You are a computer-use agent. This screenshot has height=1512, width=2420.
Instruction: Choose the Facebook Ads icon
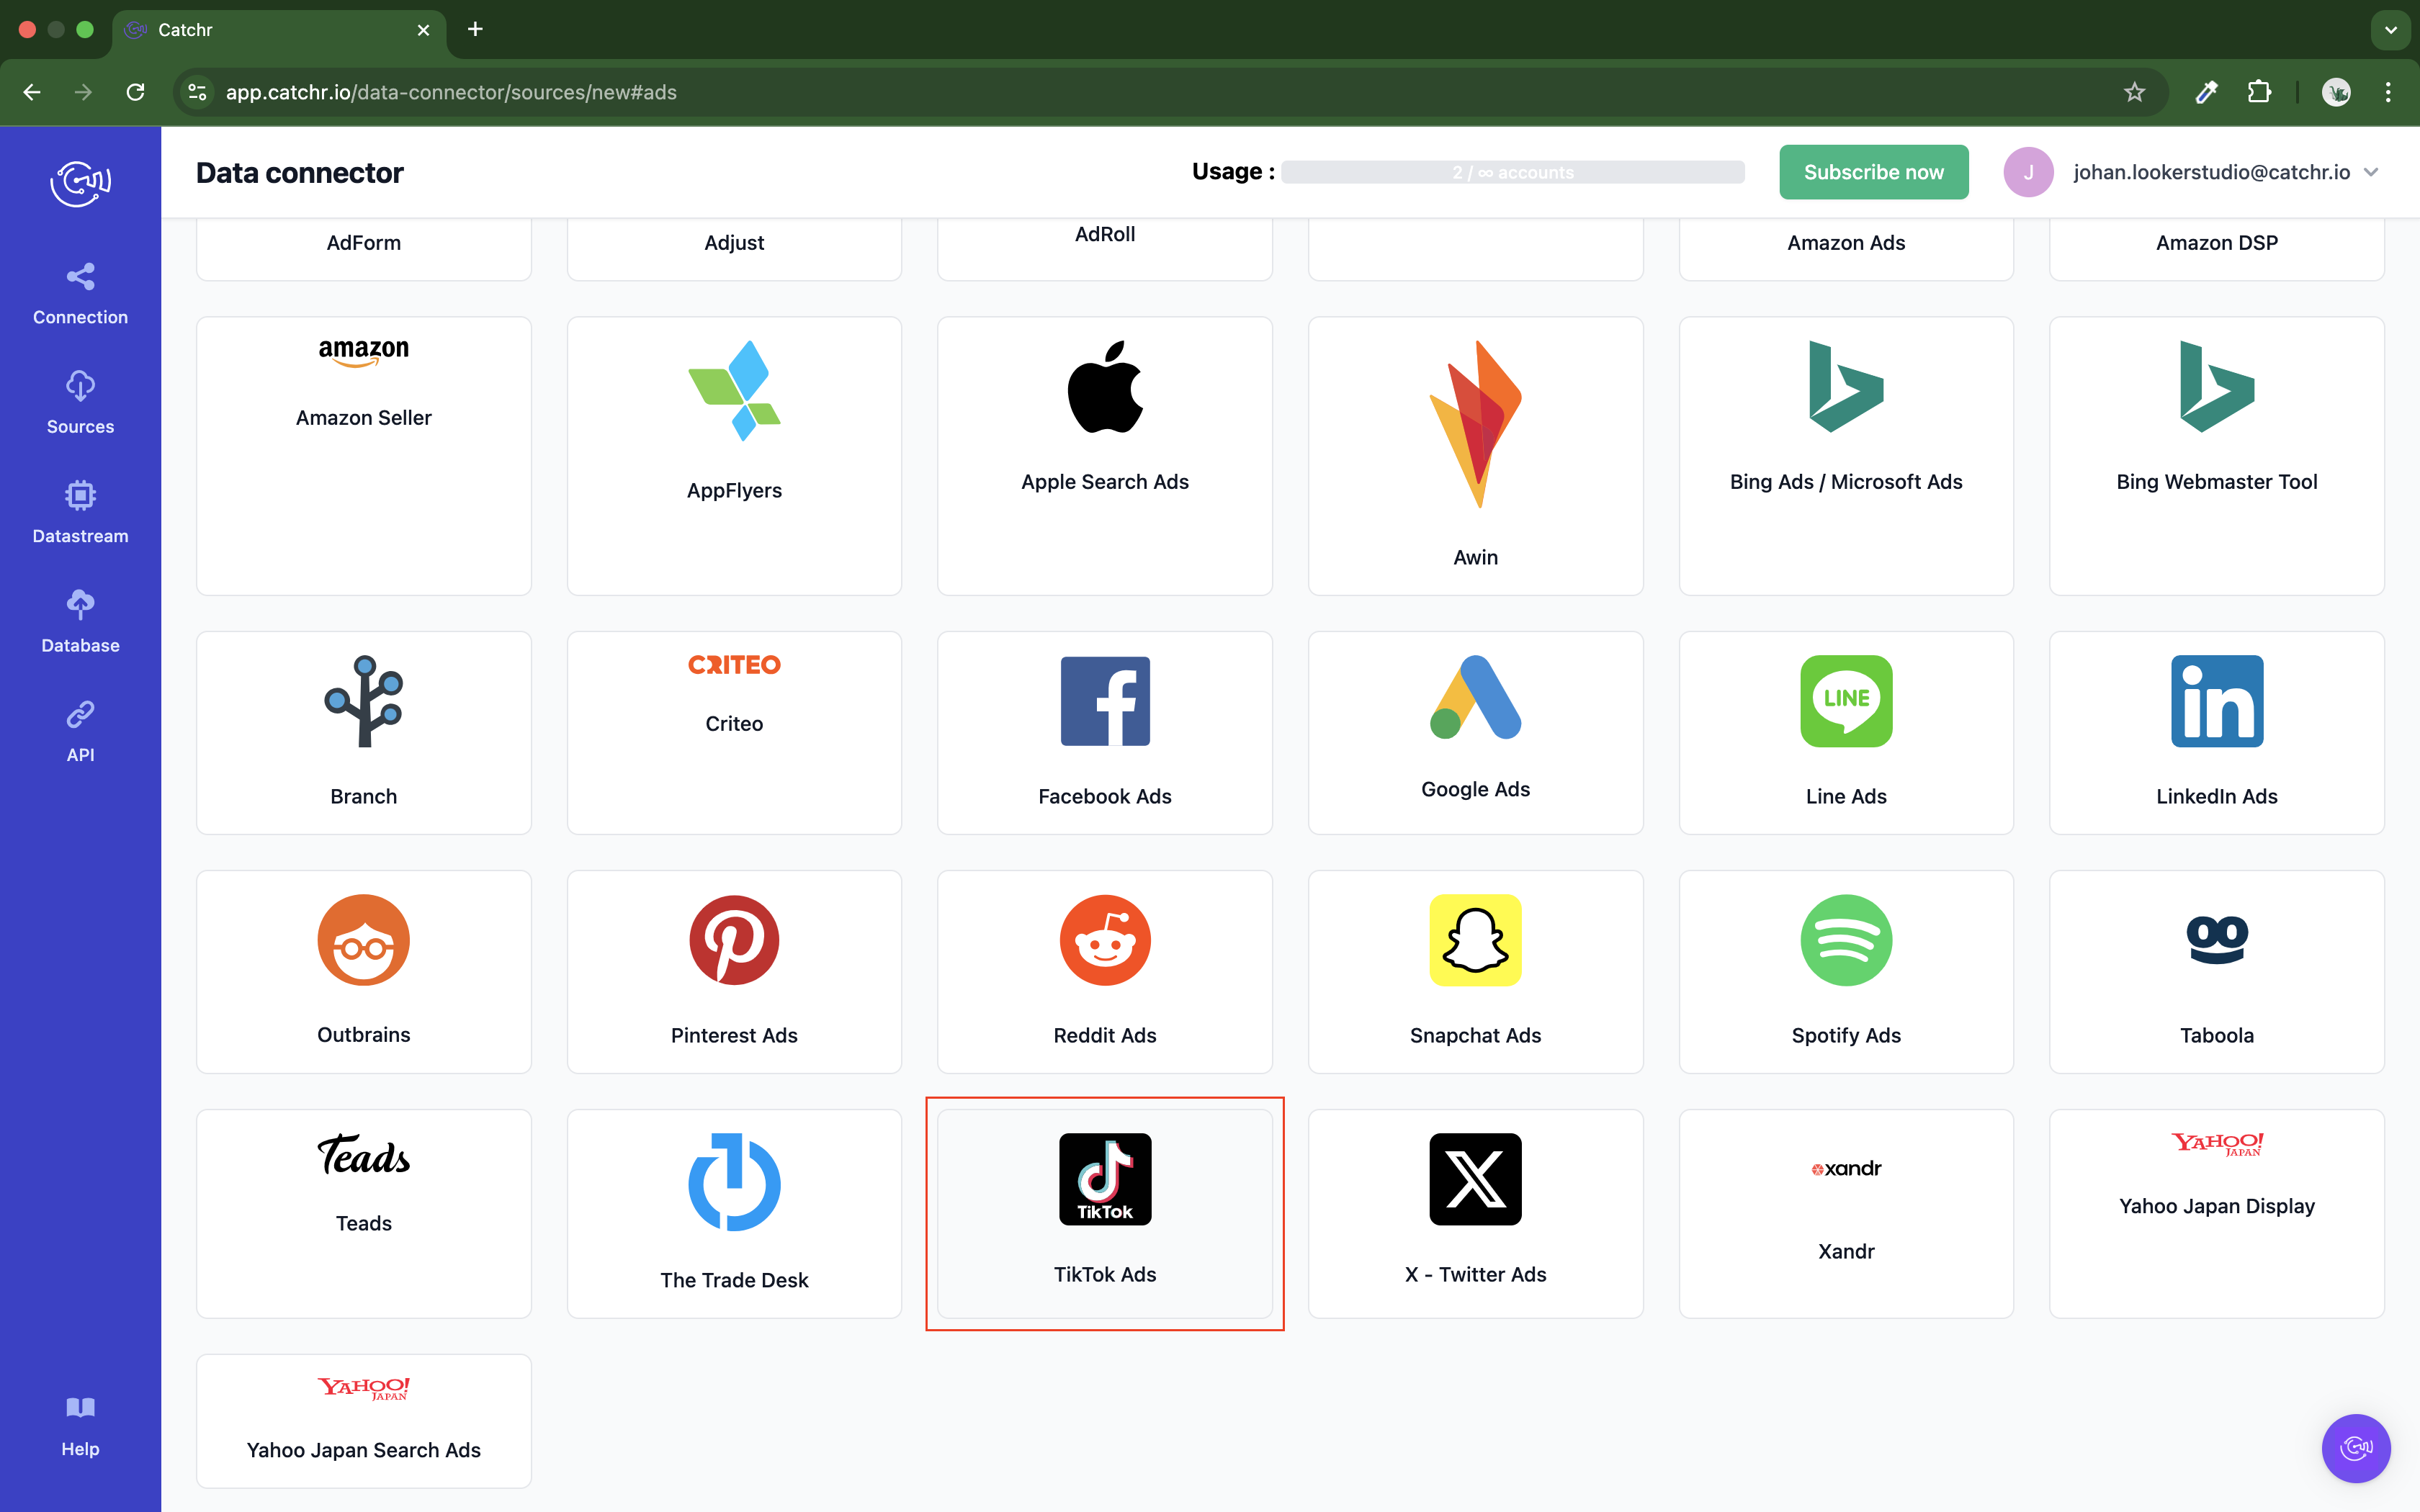1105,701
